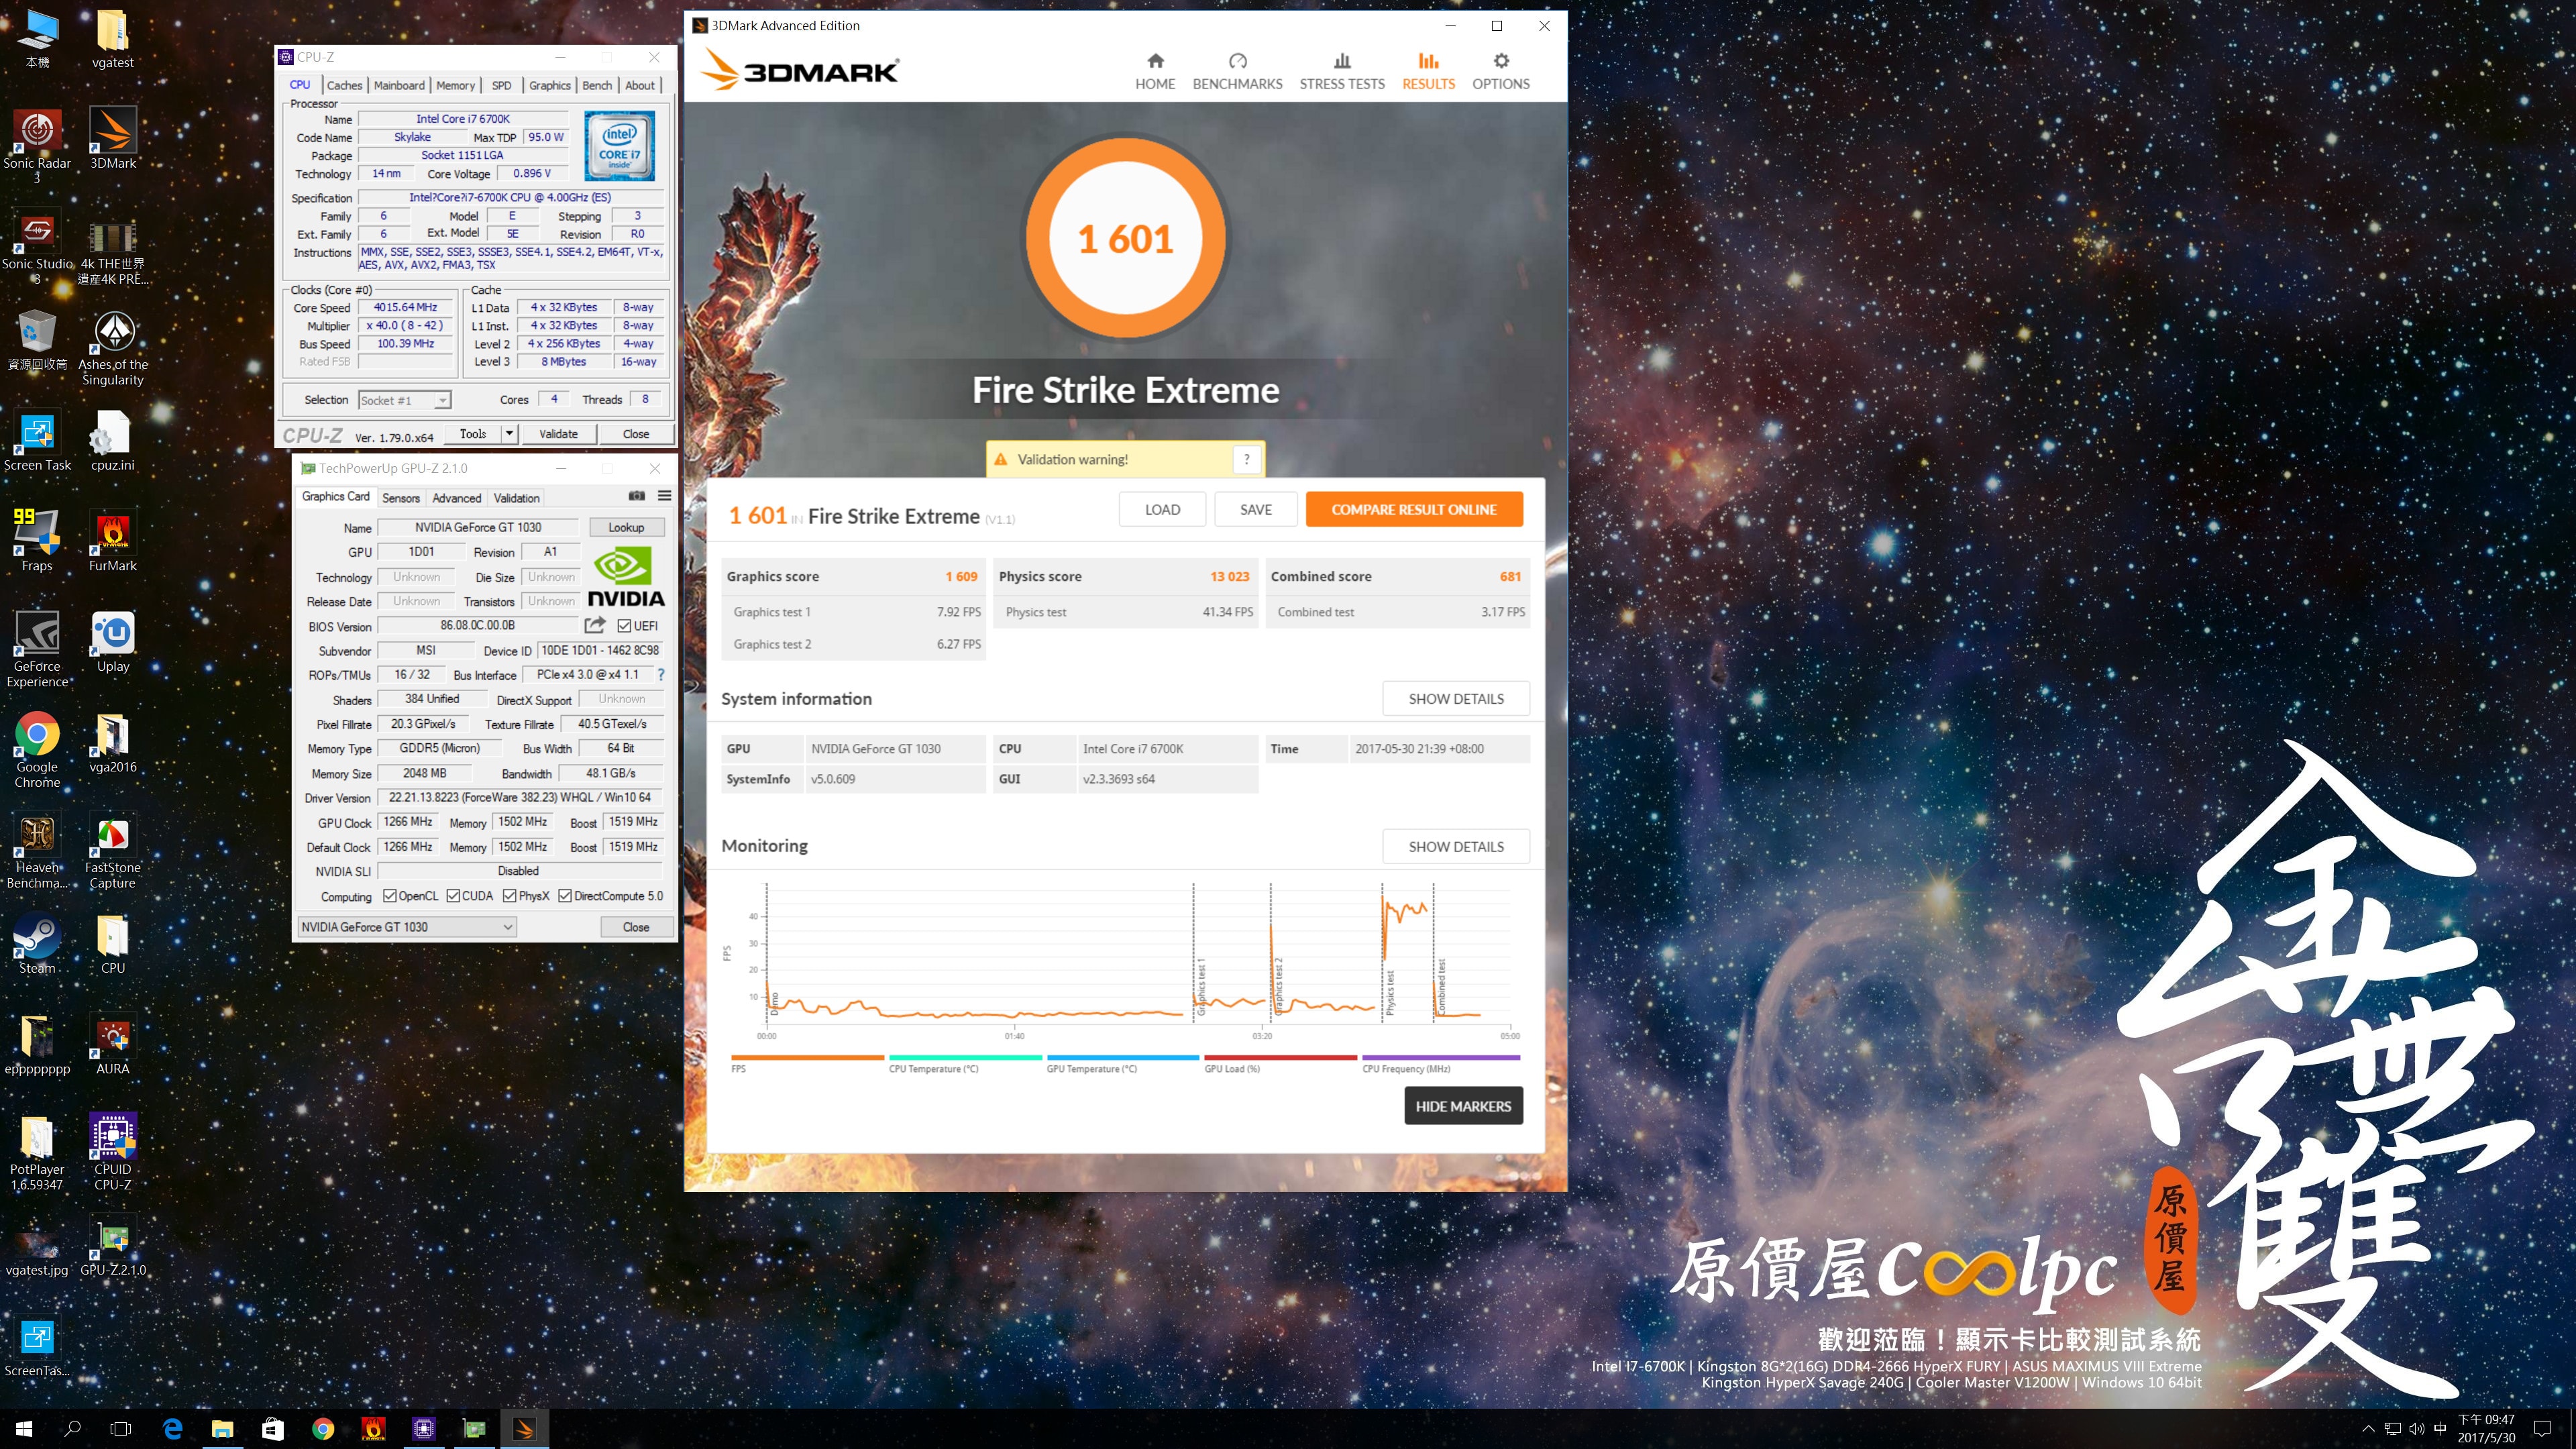The image size is (2576, 1449).
Task: Open Steam desktop icon
Action: 37,944
